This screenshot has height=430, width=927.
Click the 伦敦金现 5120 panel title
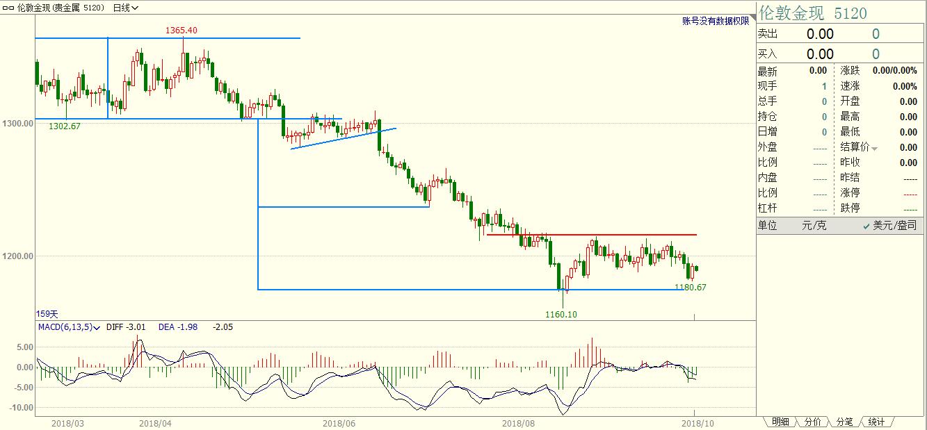(812, 13)
